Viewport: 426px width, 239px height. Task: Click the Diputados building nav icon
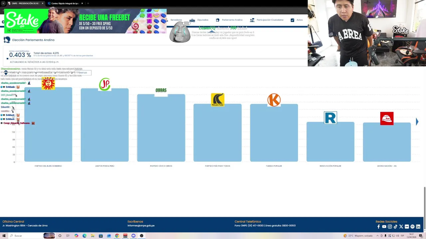192,20
